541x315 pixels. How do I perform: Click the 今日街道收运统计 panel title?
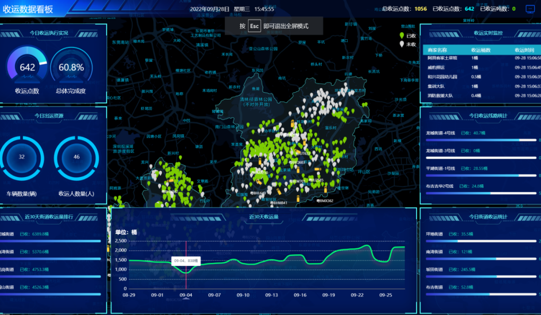[488, 217]
